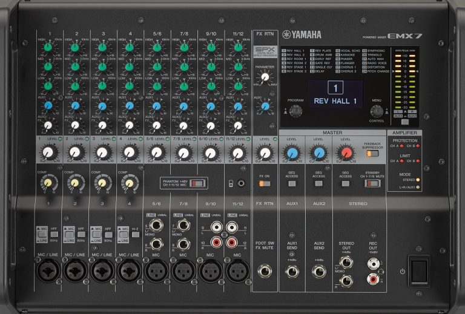Select AUX1 SEND output jack

pos(292,272)
